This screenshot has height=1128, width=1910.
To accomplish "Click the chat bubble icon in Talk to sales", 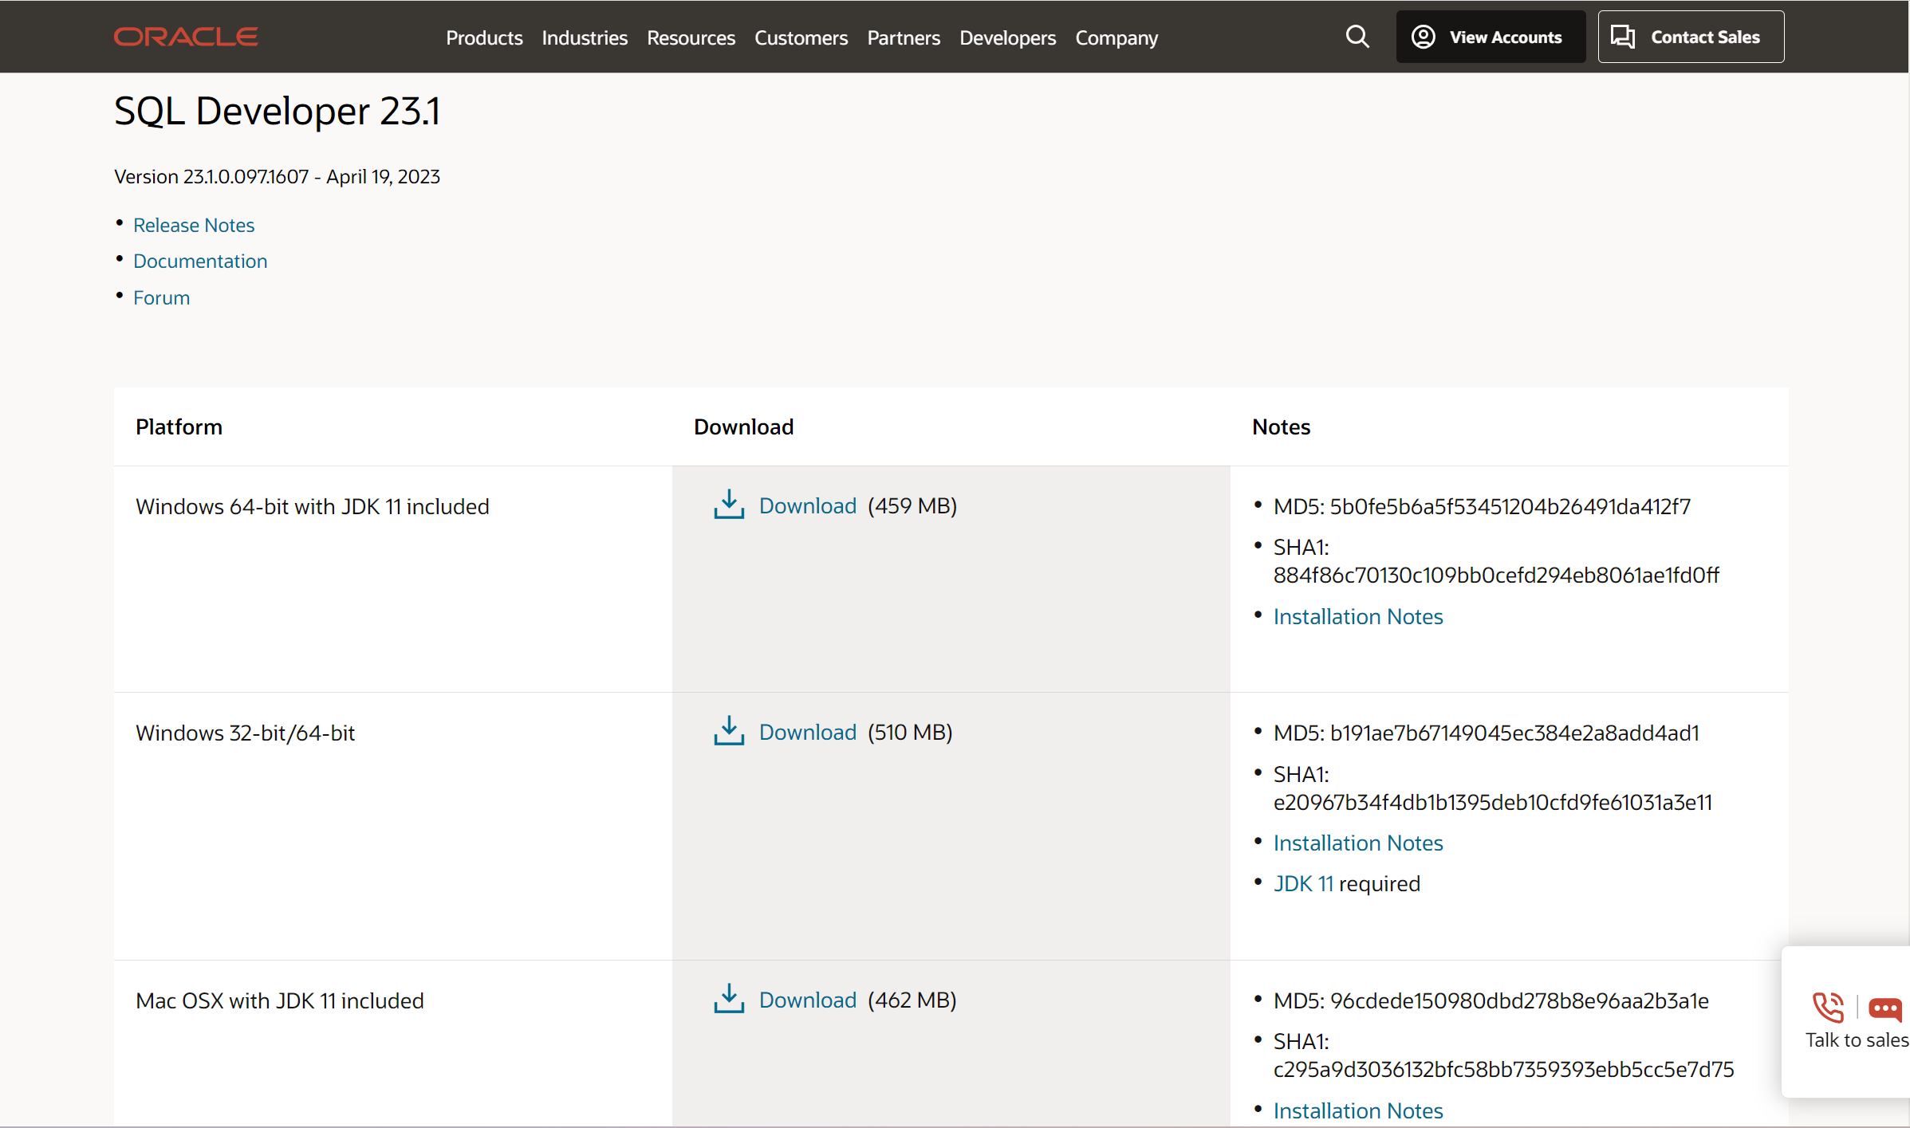I will click(x=1885, y=1009).
